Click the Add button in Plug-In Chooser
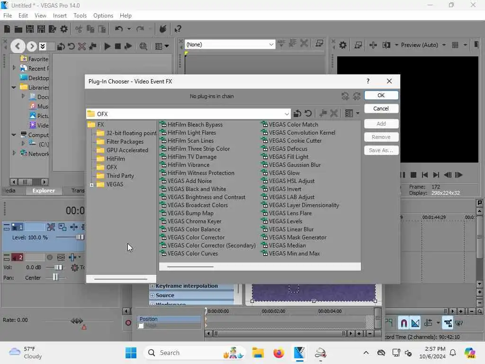The width and height of the screenshot is (485, 364). [381, 124]
